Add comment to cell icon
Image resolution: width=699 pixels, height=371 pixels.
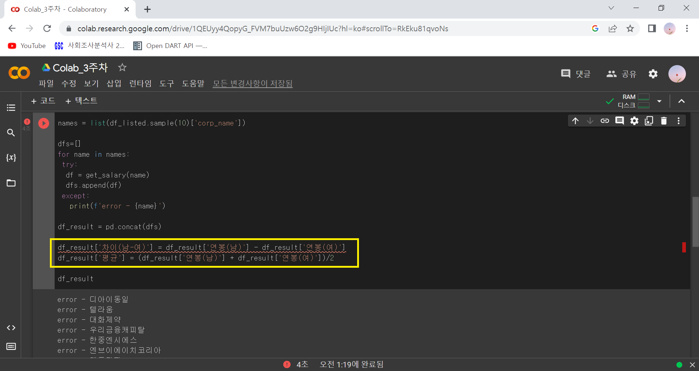coord(619,121)
